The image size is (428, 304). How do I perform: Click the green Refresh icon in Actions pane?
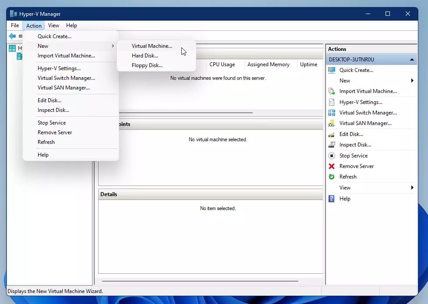point(332,177)
